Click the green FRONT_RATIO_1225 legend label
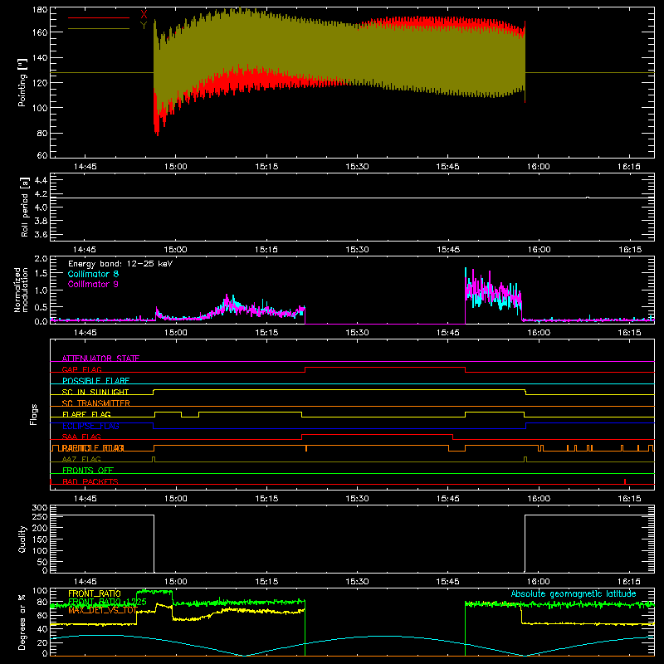 tap(108, 602)
